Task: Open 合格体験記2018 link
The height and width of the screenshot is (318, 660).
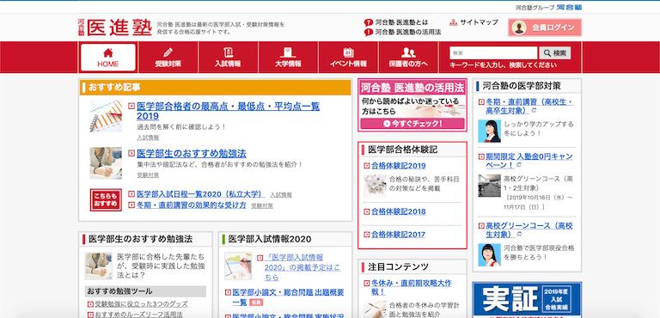Action: [398, 211]
